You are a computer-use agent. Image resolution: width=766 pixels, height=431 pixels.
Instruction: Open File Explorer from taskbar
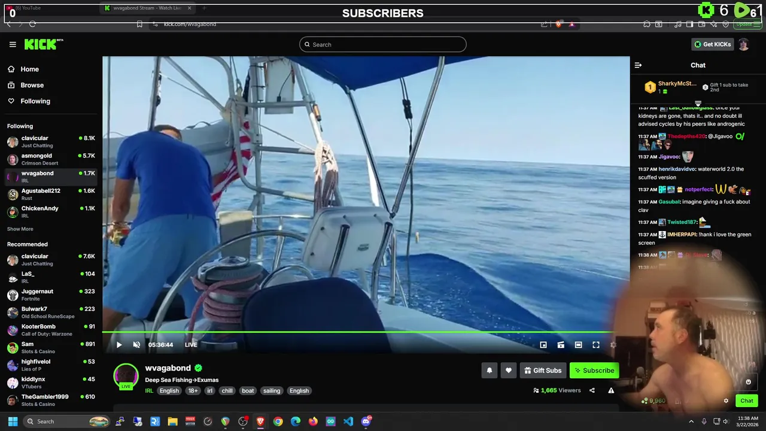(x=172, y=421)
